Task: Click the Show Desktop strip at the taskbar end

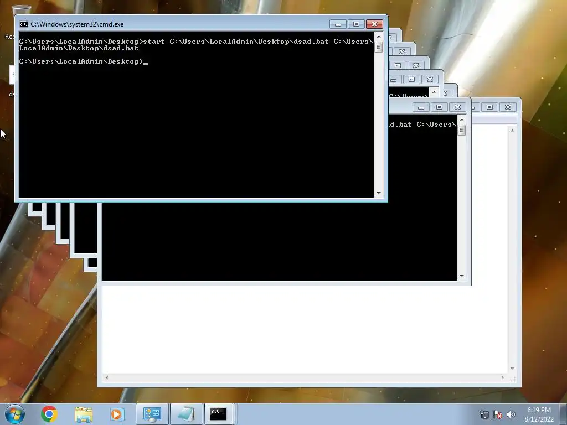Action: coord(563,414)
